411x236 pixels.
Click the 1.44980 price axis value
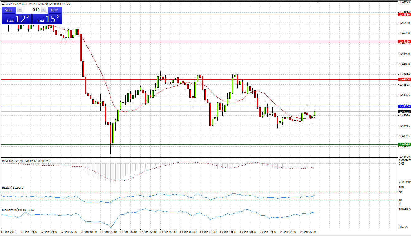[404, 54]
